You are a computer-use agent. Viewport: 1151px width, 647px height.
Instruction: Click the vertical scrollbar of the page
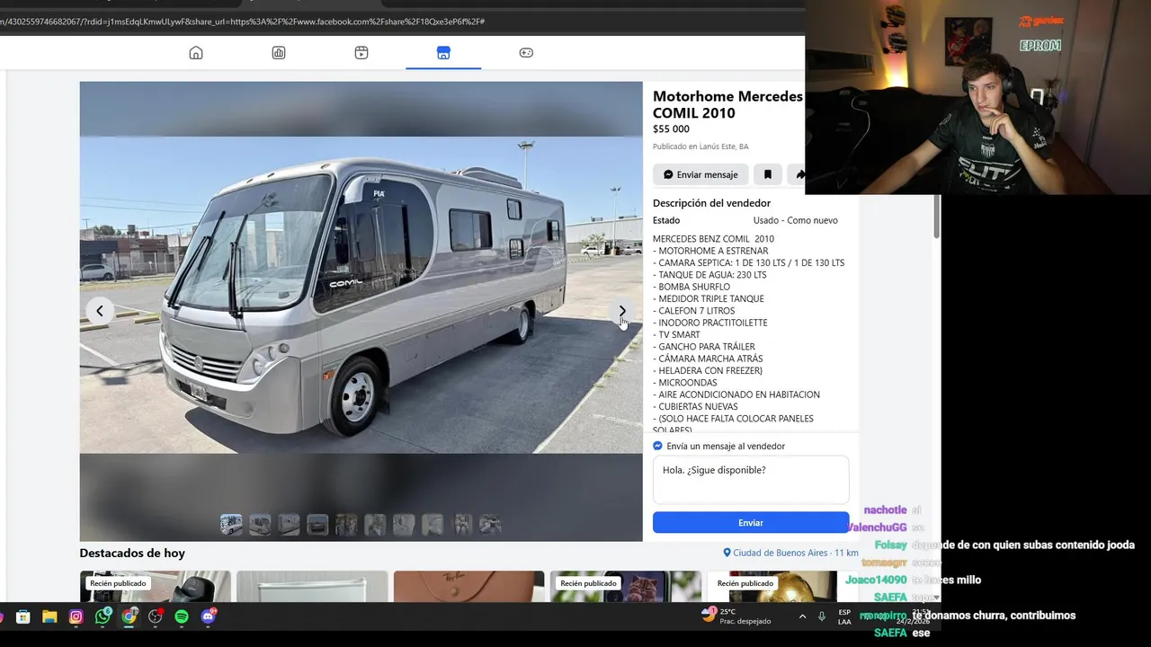point(936,216)
